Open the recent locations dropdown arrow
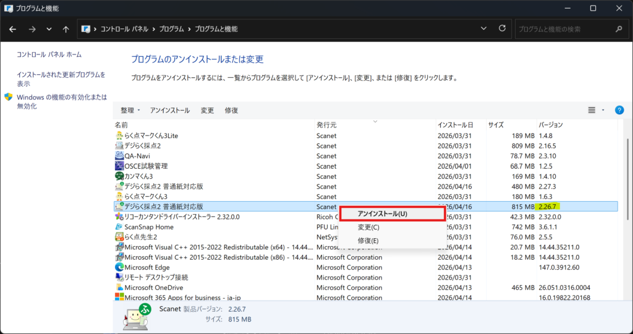633x334 pixels. pyautogui.click(x=49, y=29)
